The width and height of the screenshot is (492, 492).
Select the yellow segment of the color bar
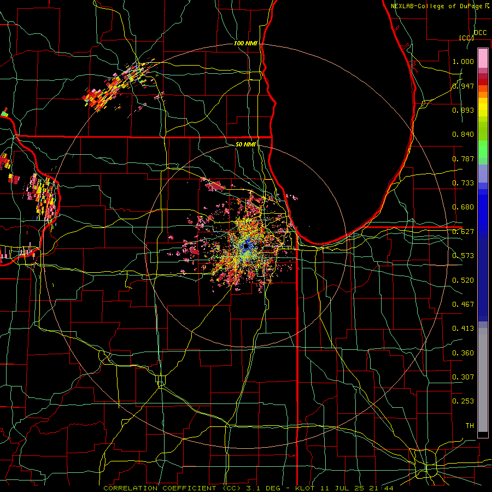pyautogui.click(x=483, y=108)
